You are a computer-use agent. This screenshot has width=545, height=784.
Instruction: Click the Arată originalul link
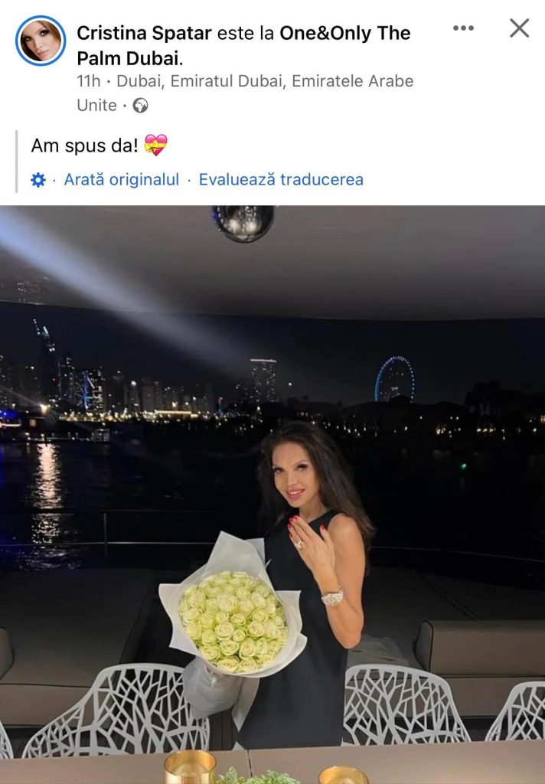[x=122, y=179]
